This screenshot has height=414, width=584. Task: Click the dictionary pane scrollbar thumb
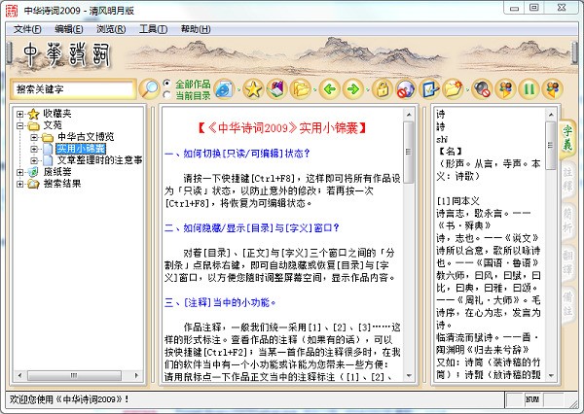coord(551,145)
